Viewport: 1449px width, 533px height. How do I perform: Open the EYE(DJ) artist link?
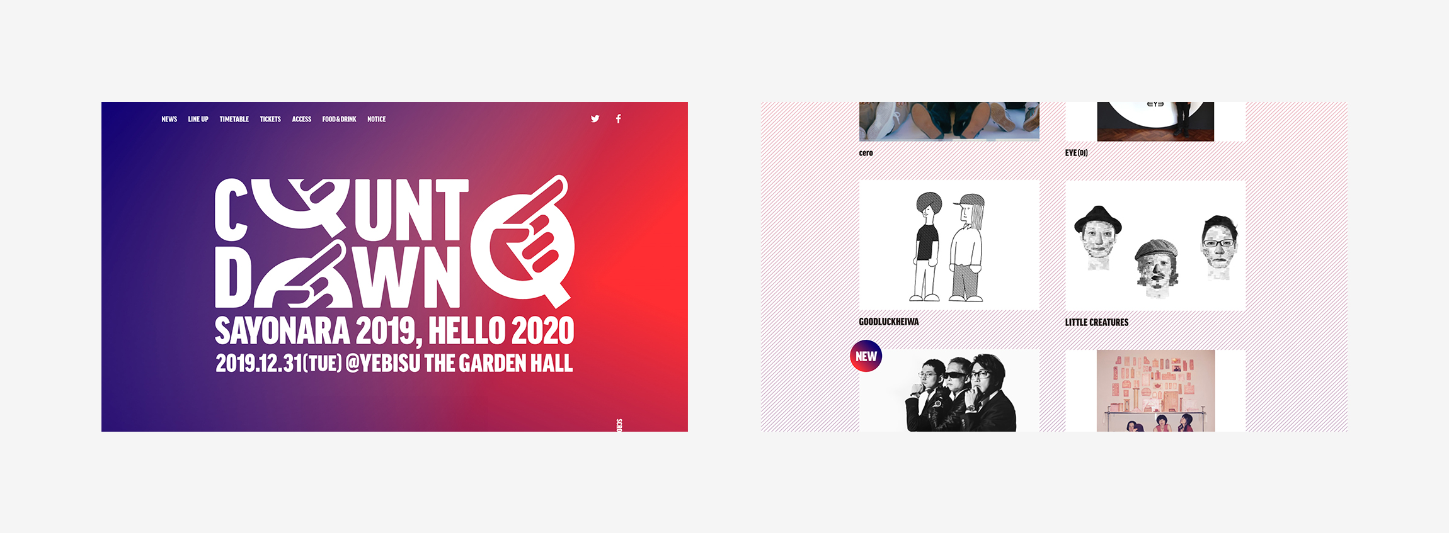click(1076, 153)
